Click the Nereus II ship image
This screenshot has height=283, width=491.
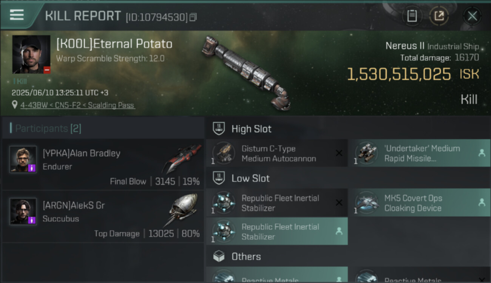tap(246, 72)
